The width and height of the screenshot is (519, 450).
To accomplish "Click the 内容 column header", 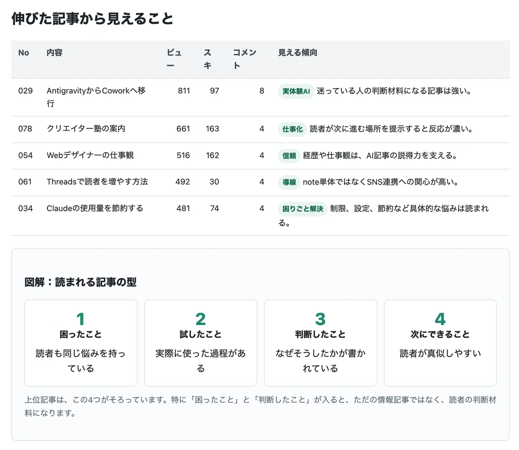I will [54, 53].
